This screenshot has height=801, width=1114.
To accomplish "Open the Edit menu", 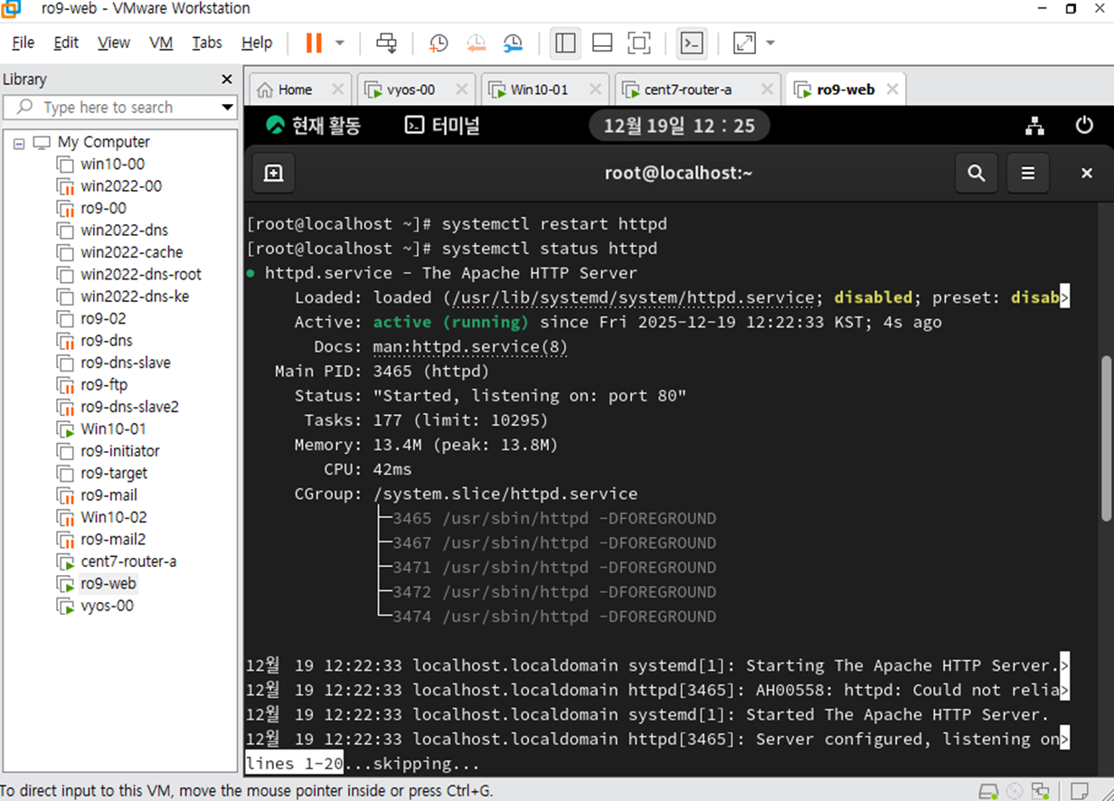I will pos(66,42).
